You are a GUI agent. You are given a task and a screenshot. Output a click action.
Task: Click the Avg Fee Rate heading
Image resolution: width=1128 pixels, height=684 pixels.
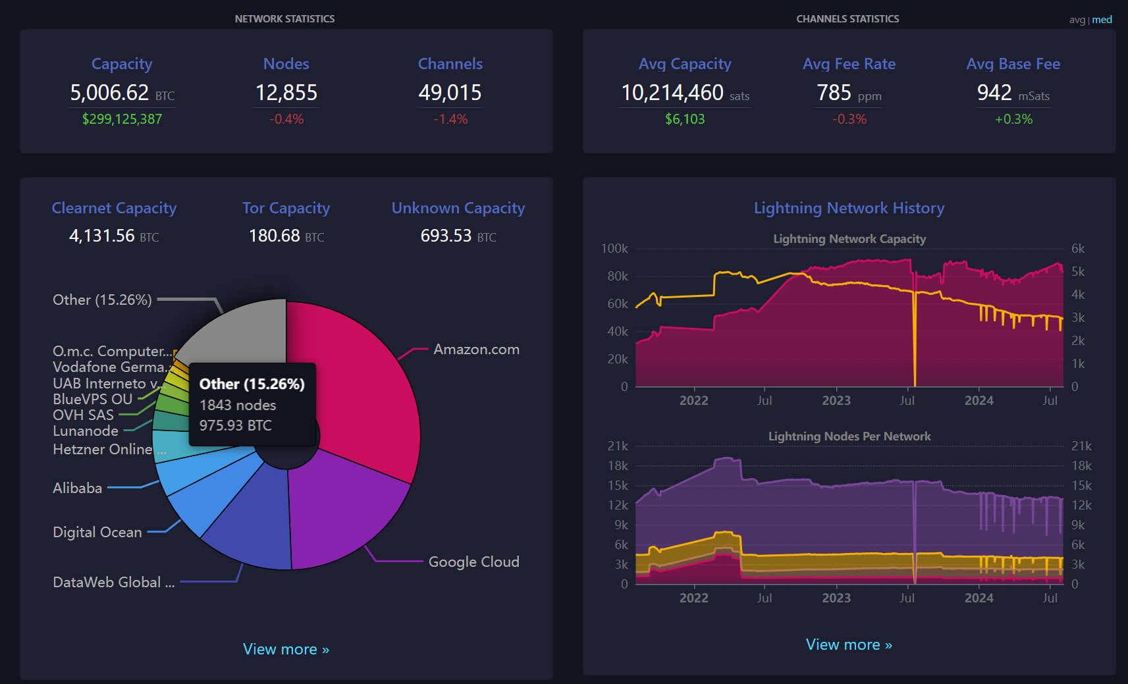point(849,64)
